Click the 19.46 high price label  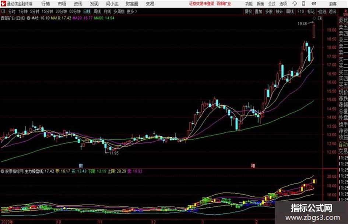(x=302, y=24)
